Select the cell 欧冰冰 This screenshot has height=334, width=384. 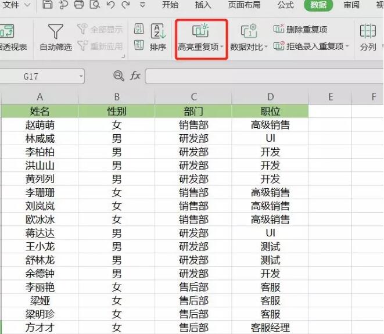click(x=40, y=220)
